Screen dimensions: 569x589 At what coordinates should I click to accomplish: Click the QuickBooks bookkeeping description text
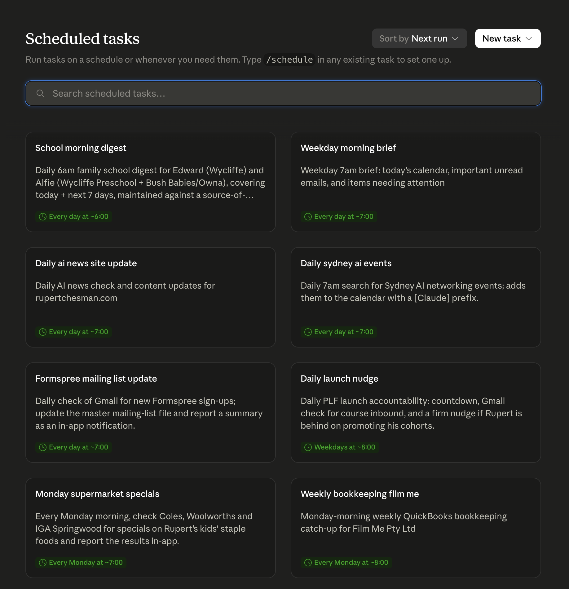click(404, 522)
